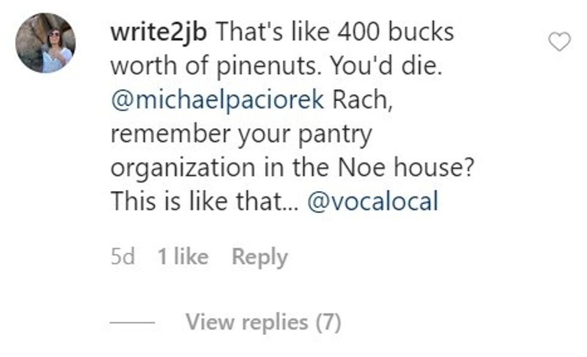
Task: Show the seven hidden replies
Action: point(263,323)
